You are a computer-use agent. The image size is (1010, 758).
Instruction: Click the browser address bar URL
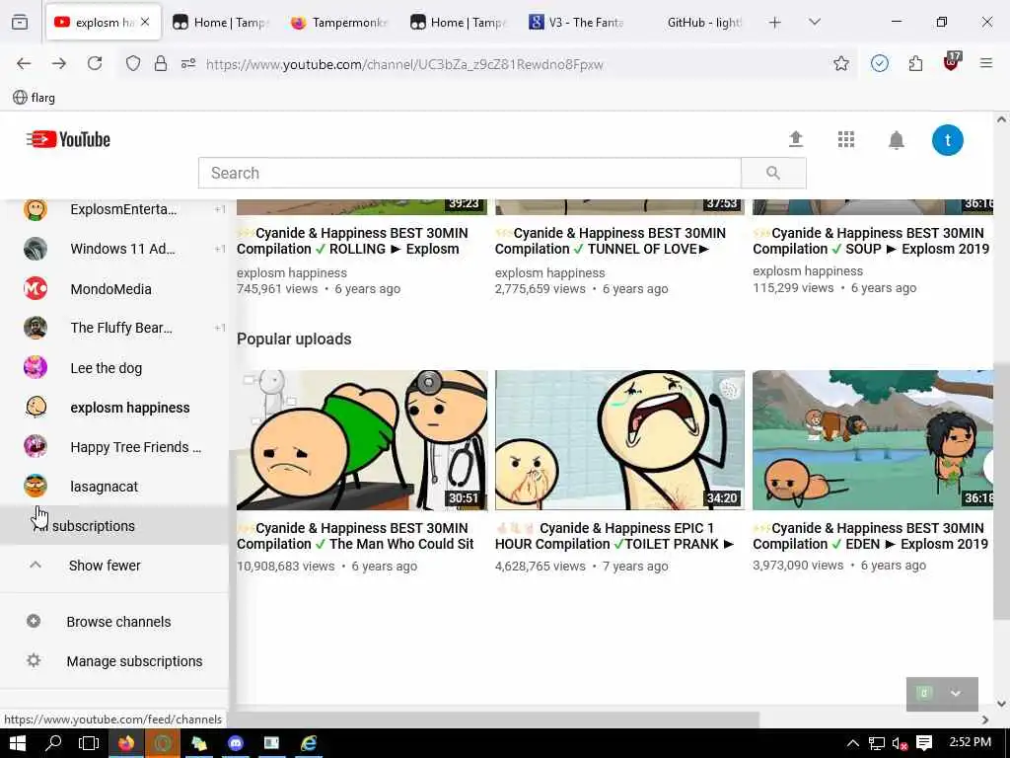(x=404, y=64)
